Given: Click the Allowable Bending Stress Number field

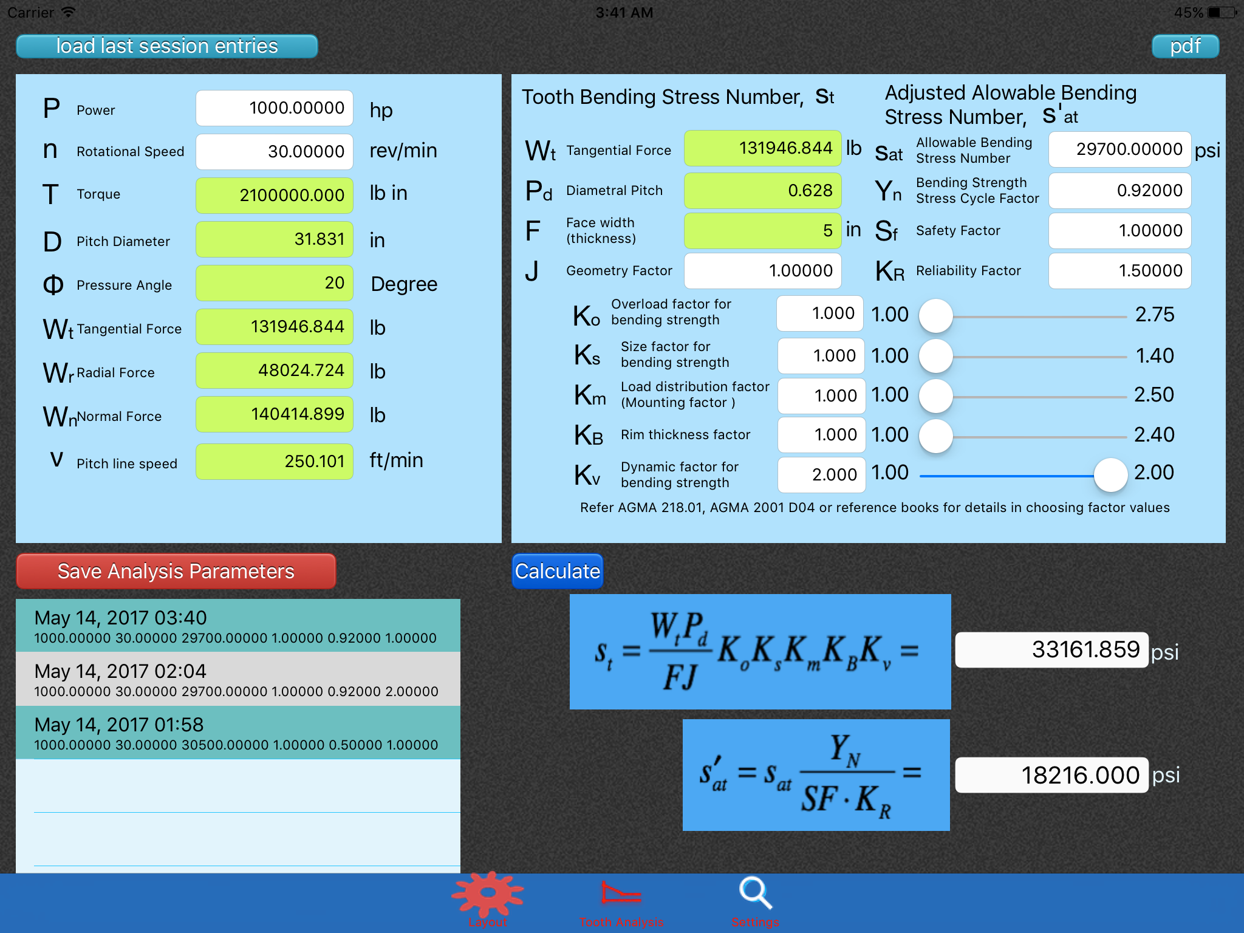Looking at the screenshot, I should click(1119, 149).
